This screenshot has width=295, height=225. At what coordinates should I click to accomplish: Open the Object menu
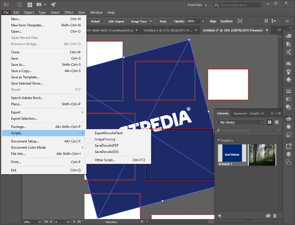[29, 12]
